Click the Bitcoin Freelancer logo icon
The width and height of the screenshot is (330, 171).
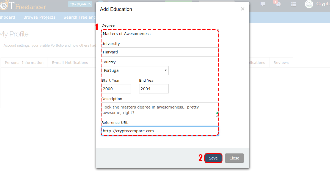click(x=3, y=5)
